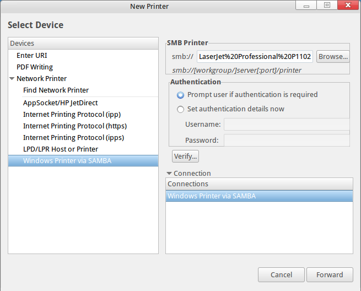
Task: Collapse the Network Printer tree node
Action: [x=12, y=79]
